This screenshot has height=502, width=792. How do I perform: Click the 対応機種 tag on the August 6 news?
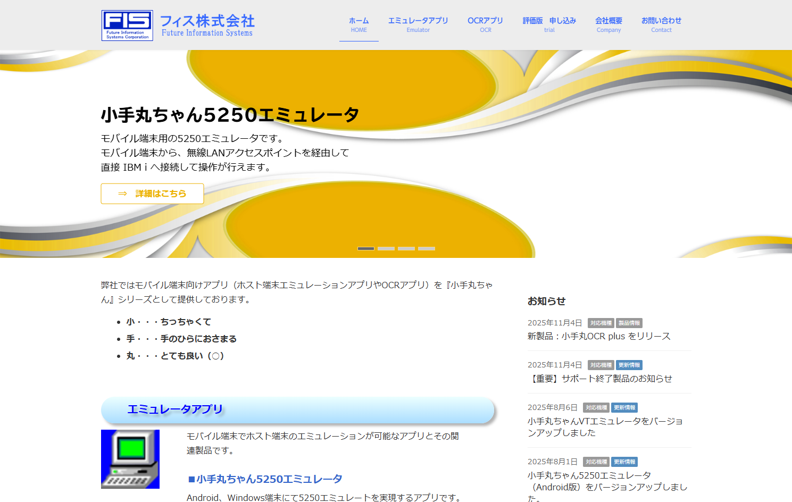point(597,407)
